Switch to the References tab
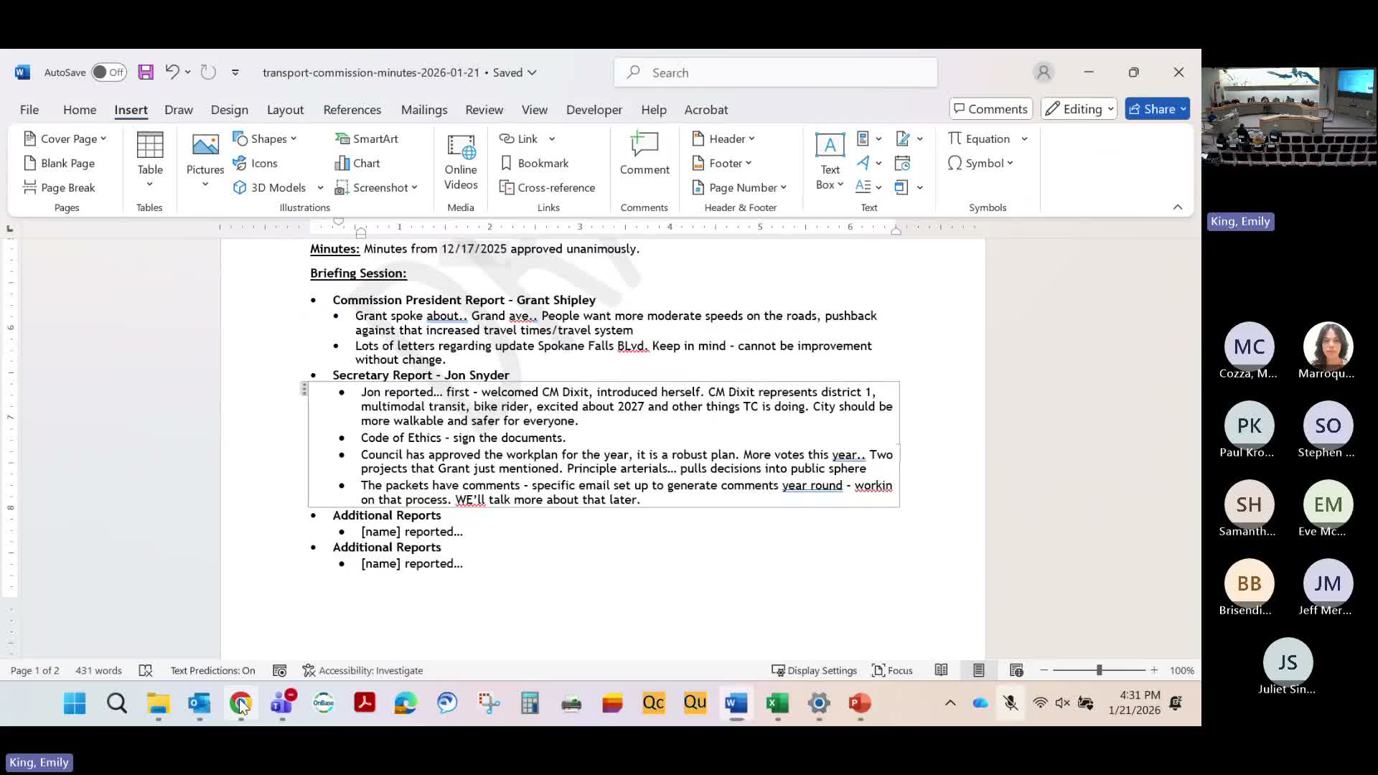 tap(352, 110)
